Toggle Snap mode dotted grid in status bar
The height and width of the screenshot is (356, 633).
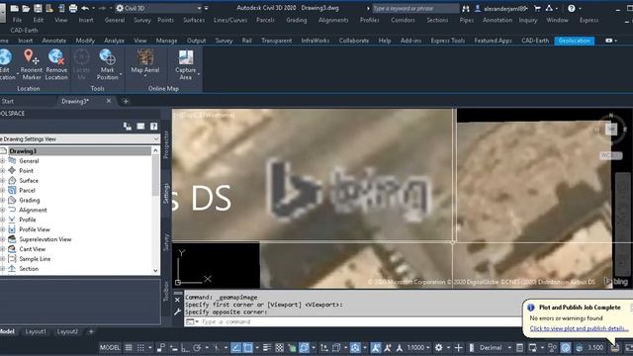point(140,347)
